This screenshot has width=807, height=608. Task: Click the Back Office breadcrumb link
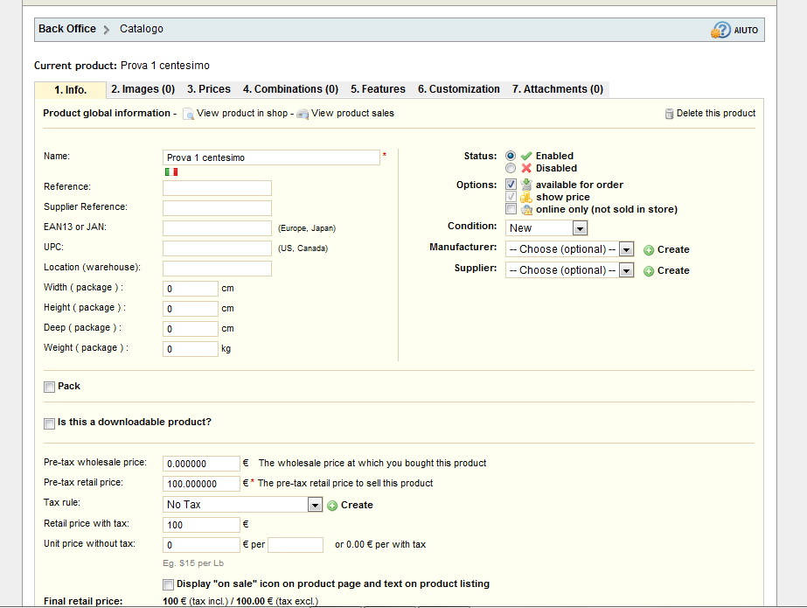pos(67,29)
